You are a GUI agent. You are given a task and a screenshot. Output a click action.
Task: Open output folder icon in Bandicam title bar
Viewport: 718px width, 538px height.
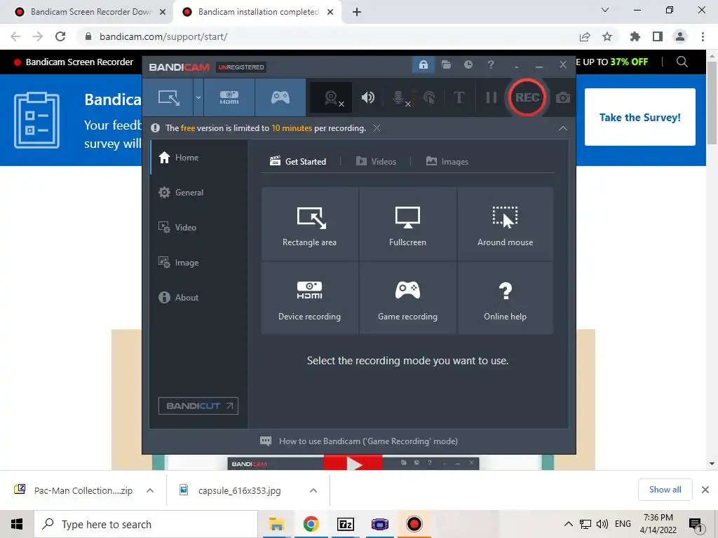click(446, 64)
